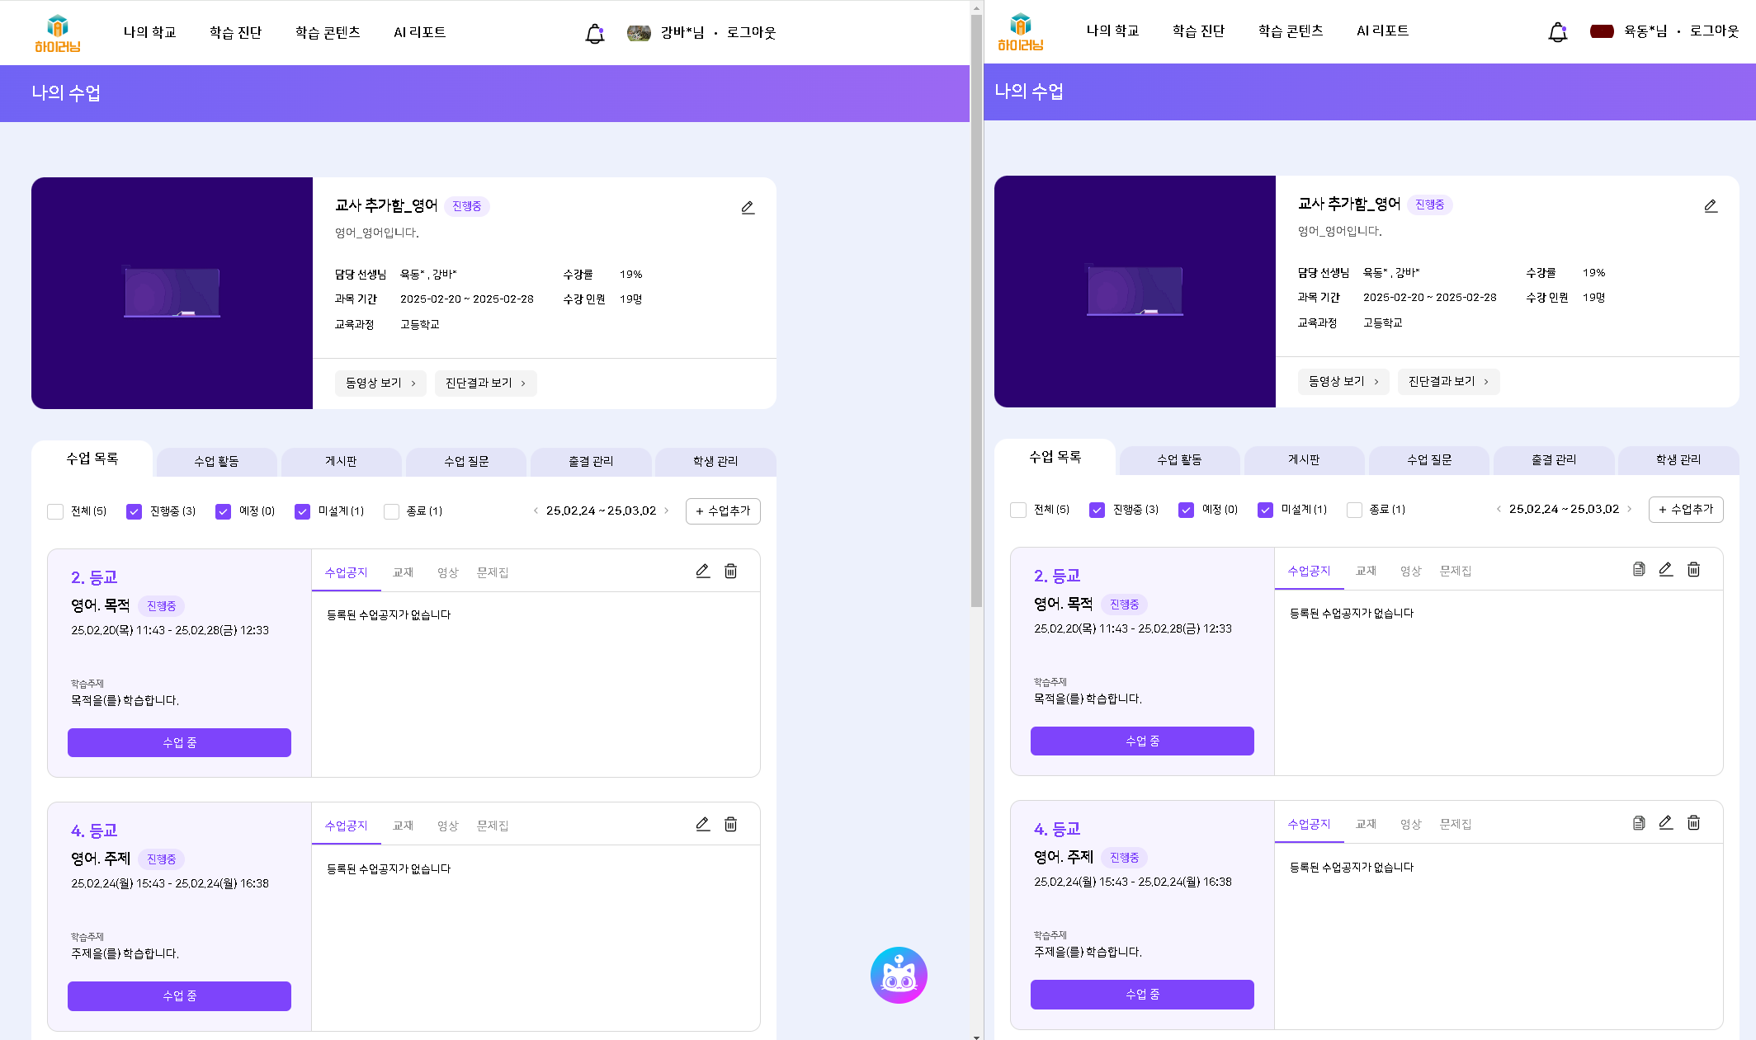Click the course thumbnail image on right card
Viewport: 1756px width, 1040px height.
1135,291
